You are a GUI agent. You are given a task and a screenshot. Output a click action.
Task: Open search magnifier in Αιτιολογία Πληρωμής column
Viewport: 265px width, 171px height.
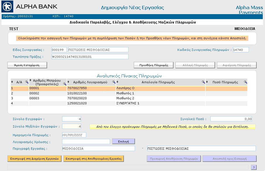tap(203, 82)
